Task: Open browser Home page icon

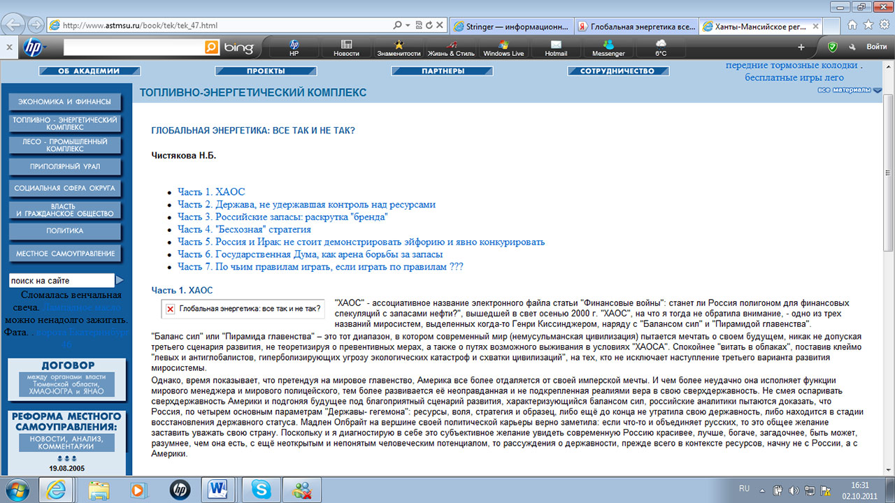Action: click(853, 24)
